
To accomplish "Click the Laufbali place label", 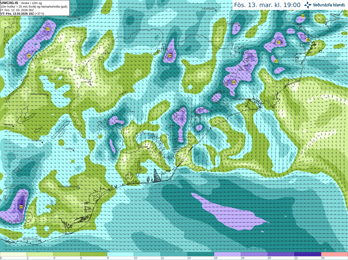I will coord(69,149).
